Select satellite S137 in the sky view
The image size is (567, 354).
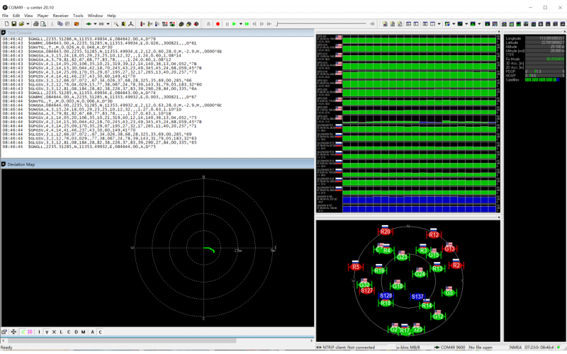(x=417, y=297)
